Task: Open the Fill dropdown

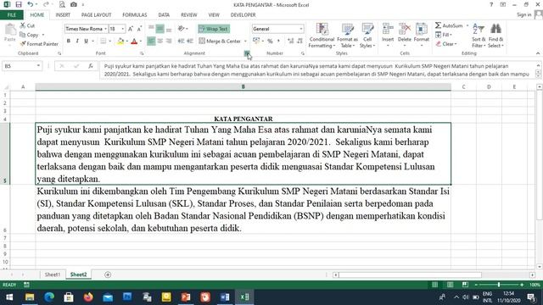Action: [444, 35]
